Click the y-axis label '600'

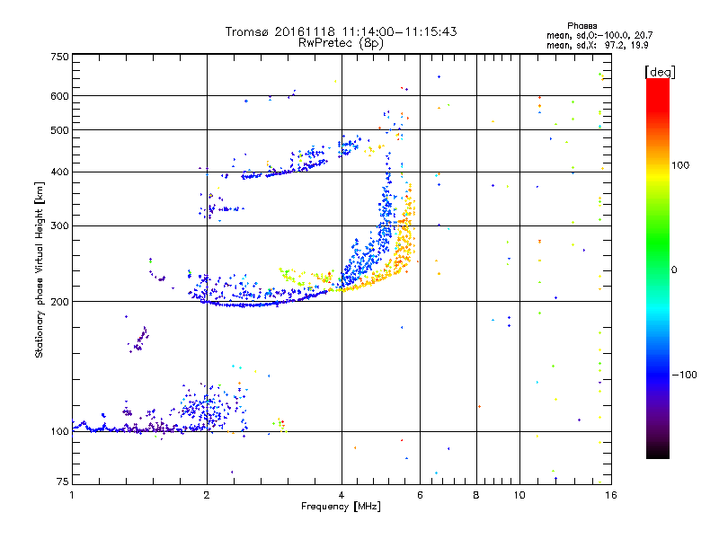click(60, 96)
